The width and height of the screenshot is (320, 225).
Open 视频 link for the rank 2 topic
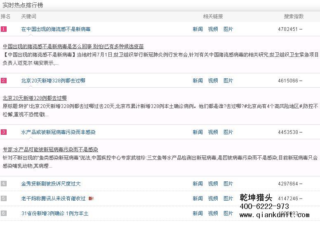click(x=213, y=81)
